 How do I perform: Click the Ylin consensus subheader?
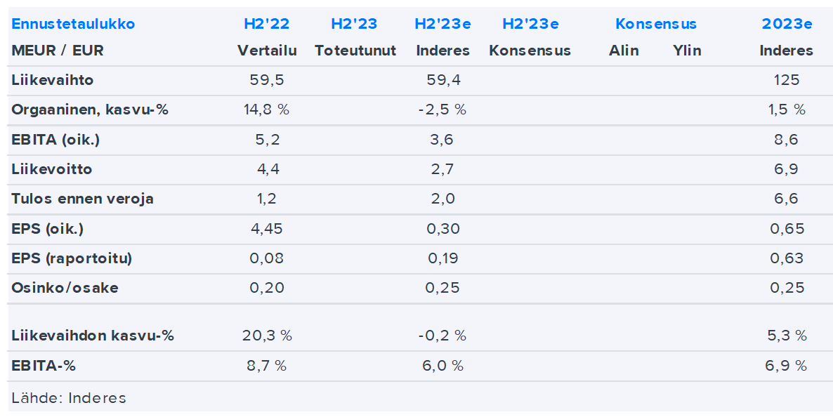point(687,51)
